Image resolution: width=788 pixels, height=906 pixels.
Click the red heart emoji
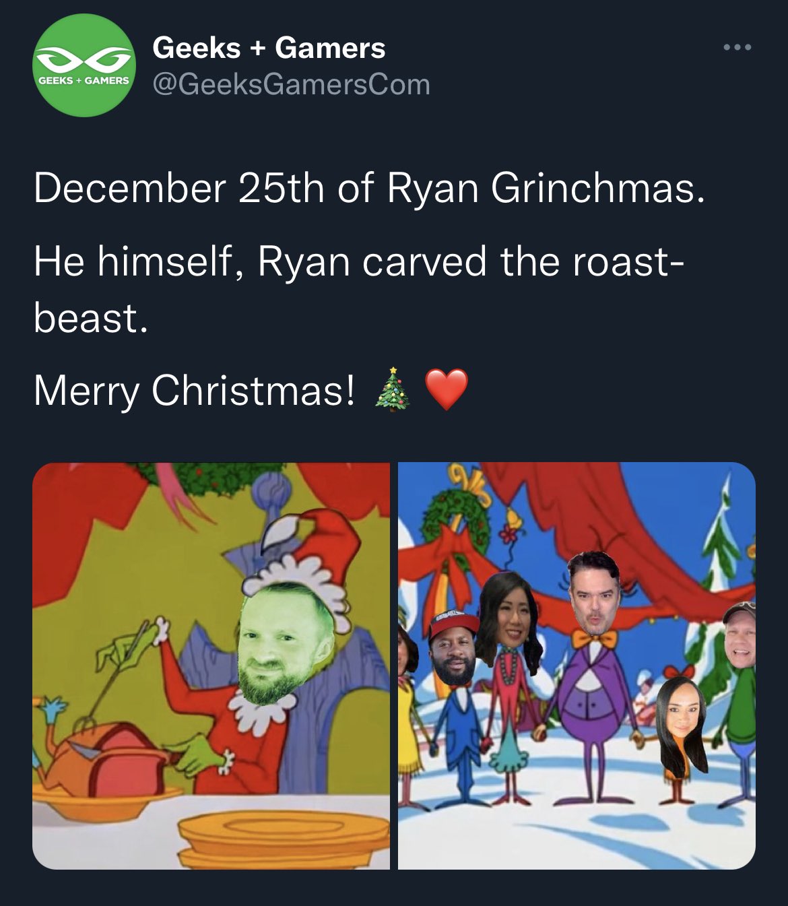coord(446,391)
